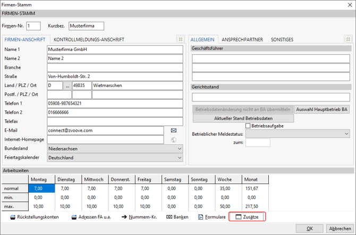356x235 pixels.
Task: Open the Ansprechpartner tab
Action: [242, 39]
